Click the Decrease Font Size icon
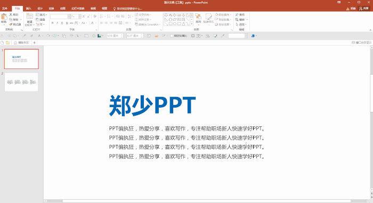The image size is (373, 203). (x=88, y=17)
